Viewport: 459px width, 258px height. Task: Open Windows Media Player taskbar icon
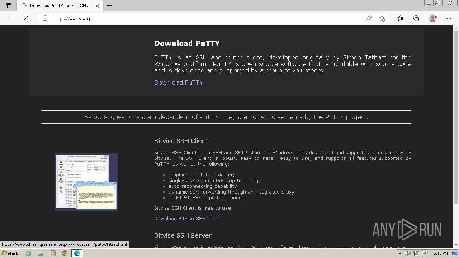click(53, 253)
